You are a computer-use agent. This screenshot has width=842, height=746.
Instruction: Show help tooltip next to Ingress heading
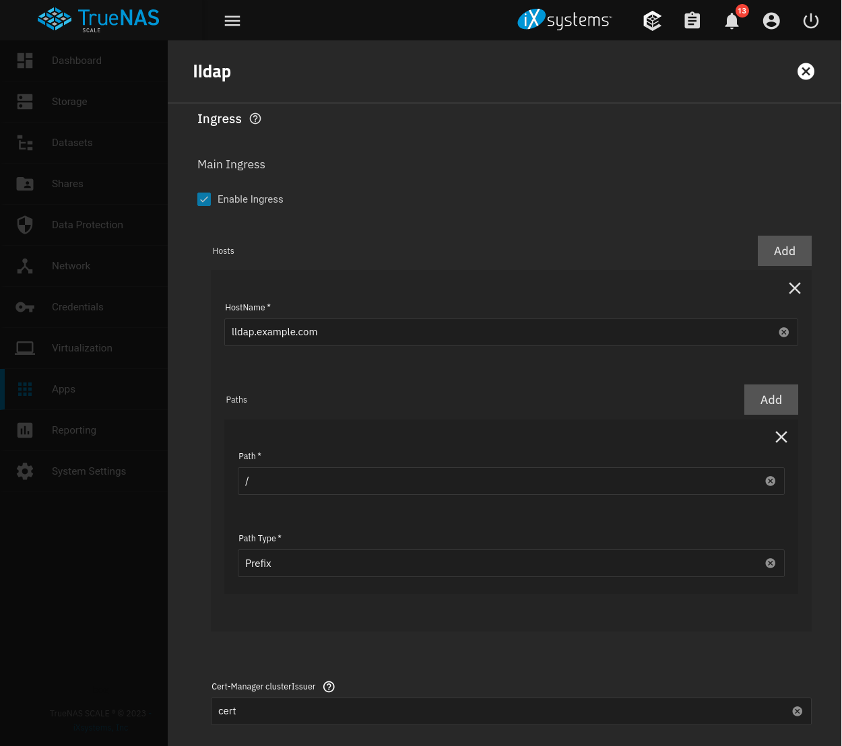[255, 118]
